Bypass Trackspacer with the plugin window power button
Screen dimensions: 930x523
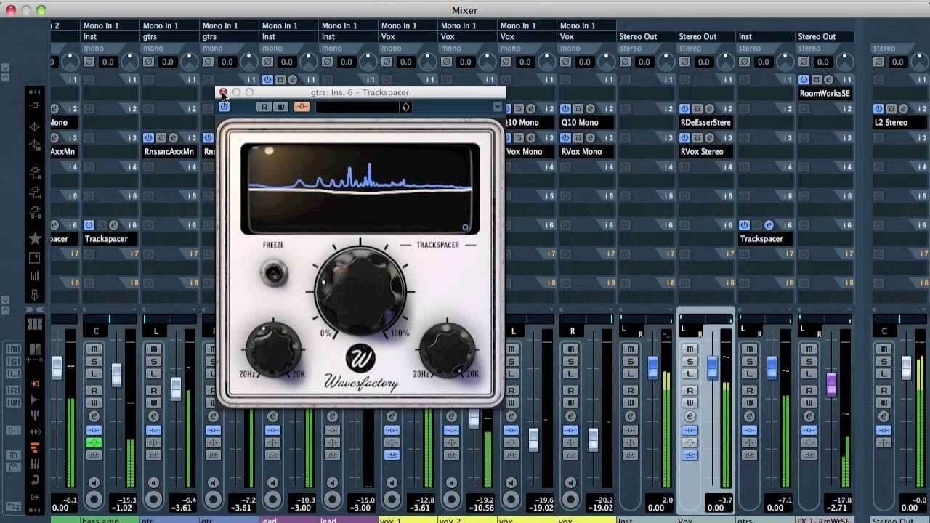point(224,107)
